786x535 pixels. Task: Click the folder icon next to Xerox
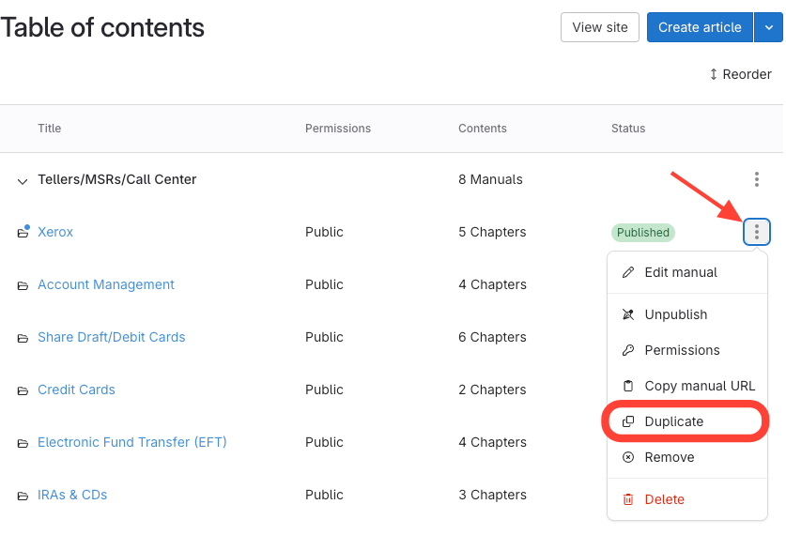coord(23,233)
